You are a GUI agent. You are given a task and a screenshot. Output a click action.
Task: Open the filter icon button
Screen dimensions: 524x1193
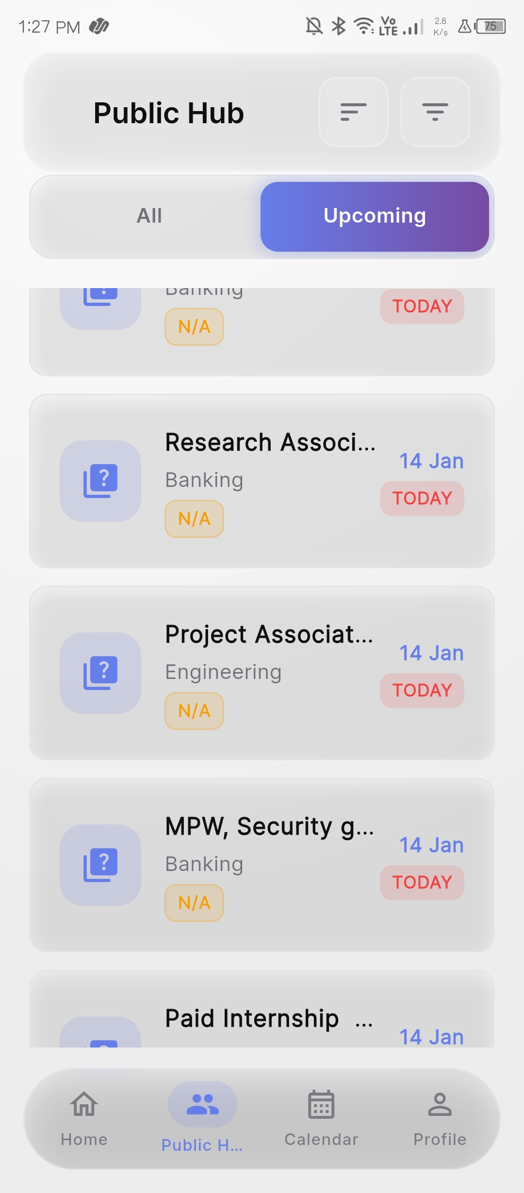(x=435, y=112)
